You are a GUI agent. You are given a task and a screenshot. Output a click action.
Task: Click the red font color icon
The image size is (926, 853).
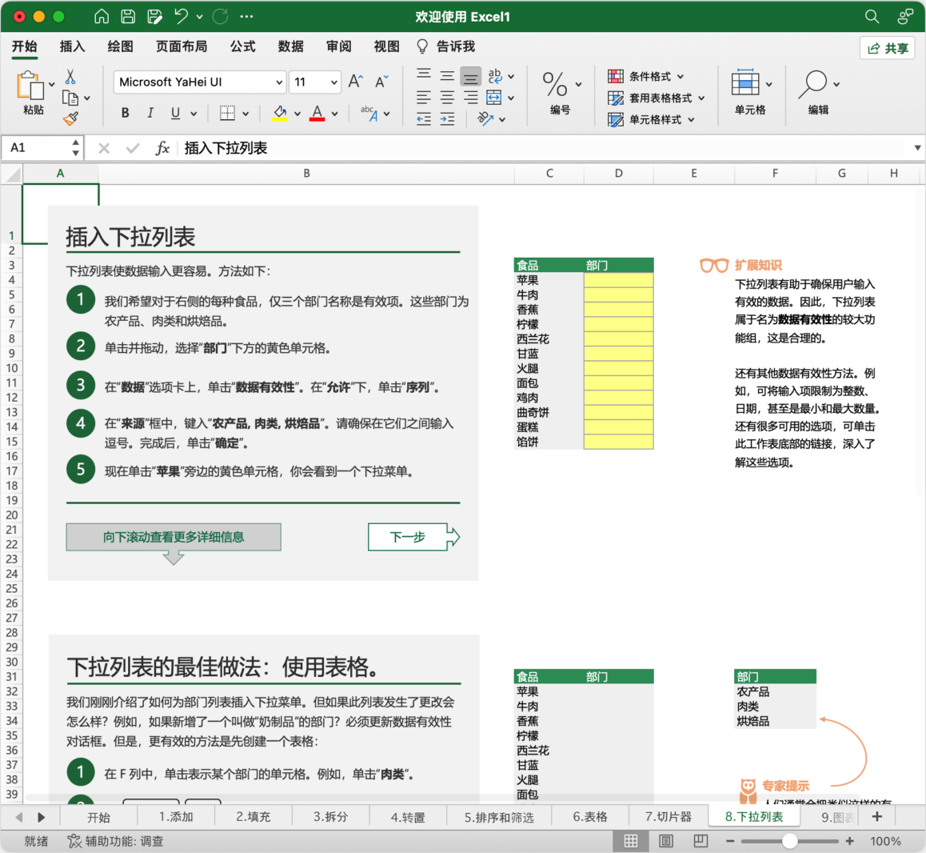pyautogui.click(x=318, y=113)
